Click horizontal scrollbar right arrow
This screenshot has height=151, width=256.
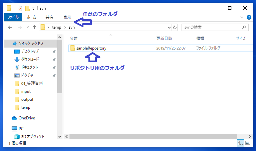pos(250,136)
